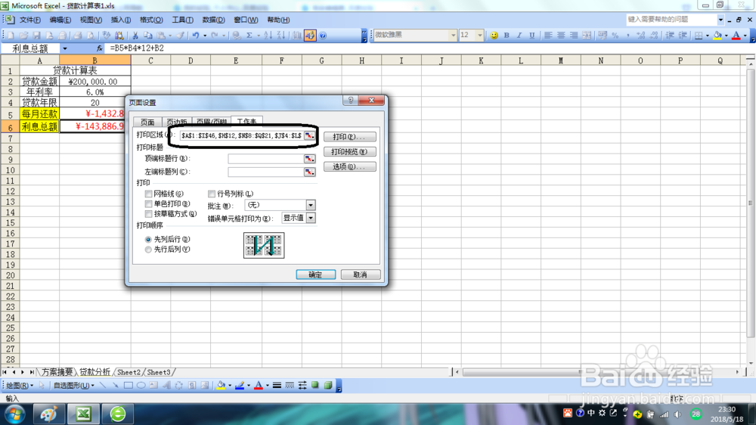Screen dimensions: 756x425
Task: Click the Align Left icon
Action: point(548,36)
